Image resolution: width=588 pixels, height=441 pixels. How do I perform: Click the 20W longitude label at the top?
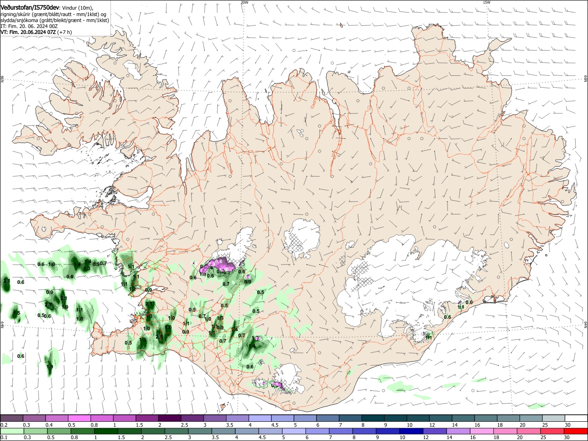[x=244, y=2]
